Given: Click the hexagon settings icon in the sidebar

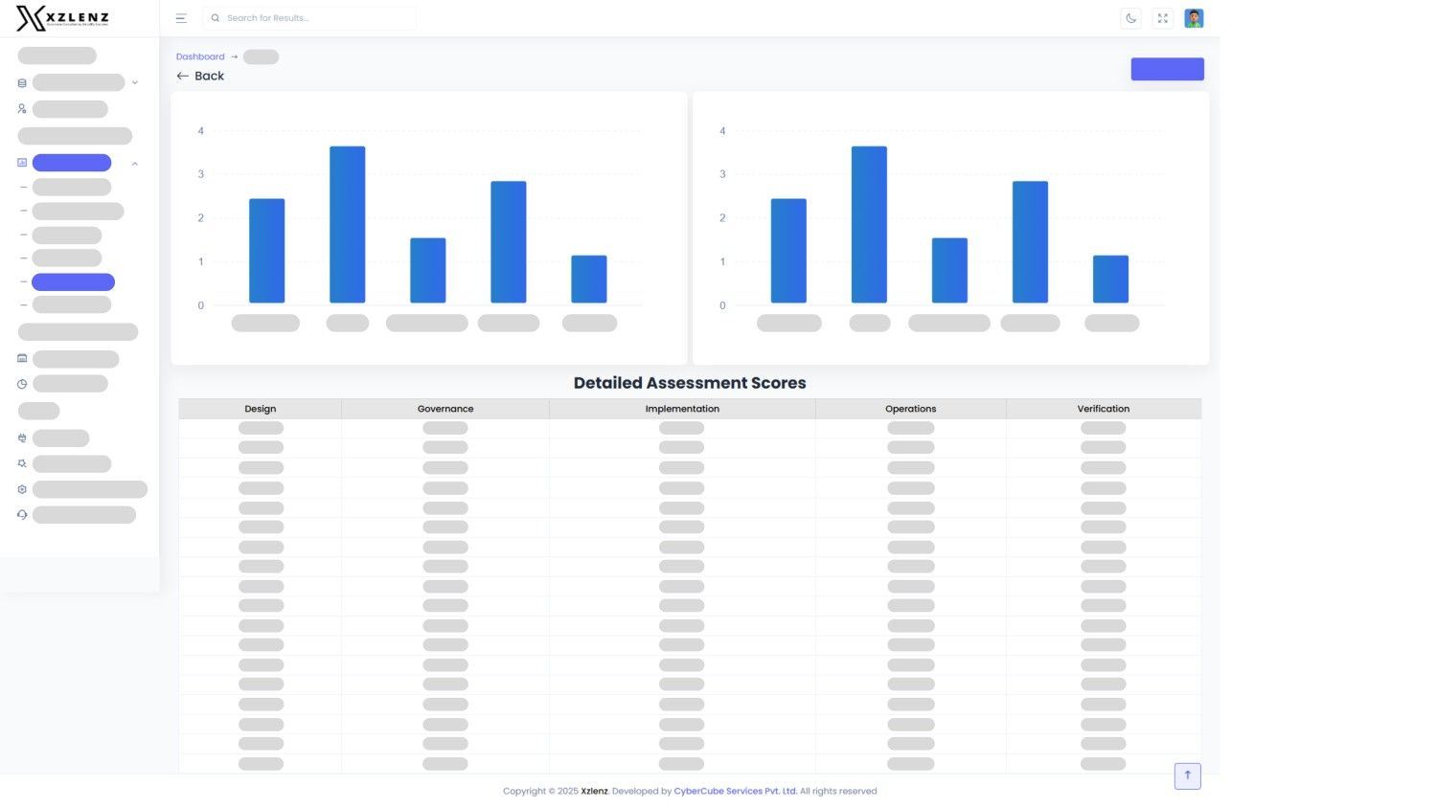Looking at the screenshot, I should pyautogui.click(x=22, y=489).
